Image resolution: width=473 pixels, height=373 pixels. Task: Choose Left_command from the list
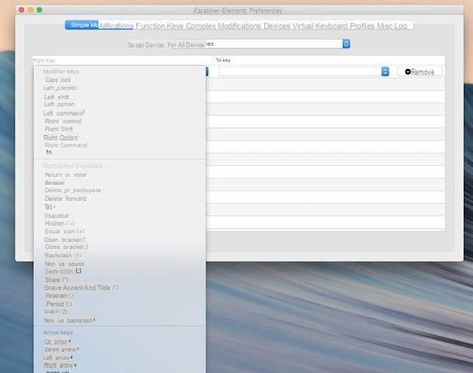64,113
